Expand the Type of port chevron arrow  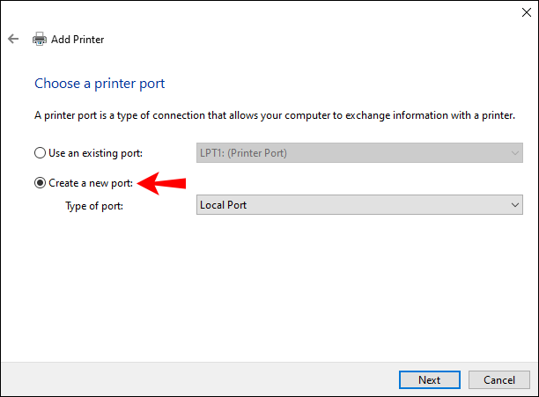514,205
